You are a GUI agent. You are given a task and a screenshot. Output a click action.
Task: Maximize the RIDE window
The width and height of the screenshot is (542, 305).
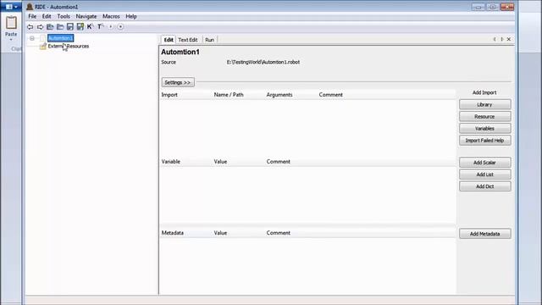tap(493, 7)
